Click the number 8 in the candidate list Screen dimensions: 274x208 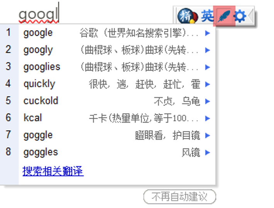[x=8, y=152]
